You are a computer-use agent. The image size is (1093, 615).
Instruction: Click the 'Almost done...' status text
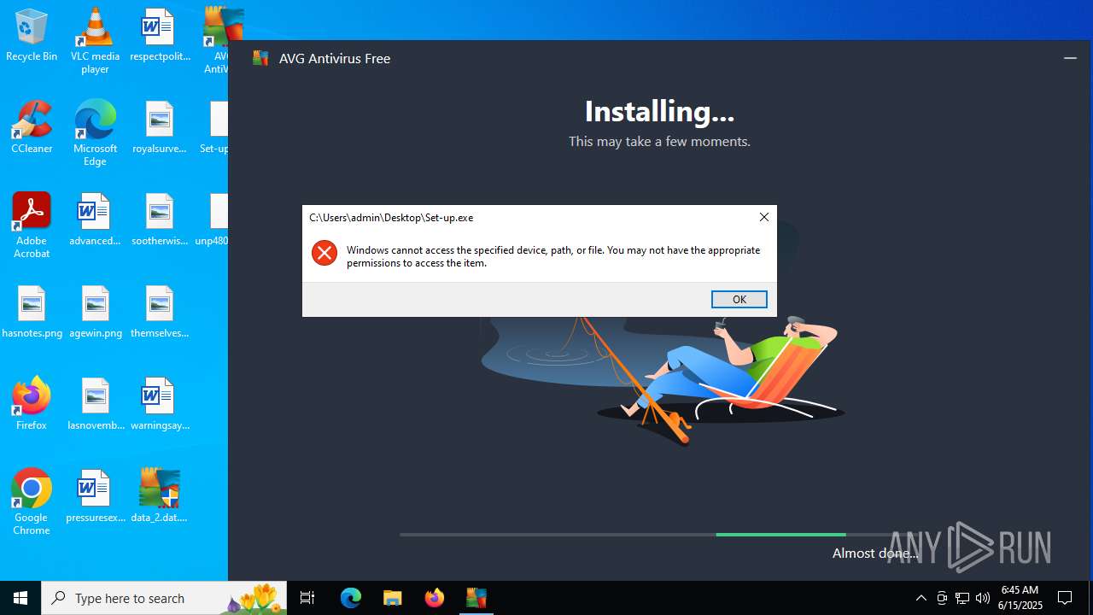(x=876, y=553)
